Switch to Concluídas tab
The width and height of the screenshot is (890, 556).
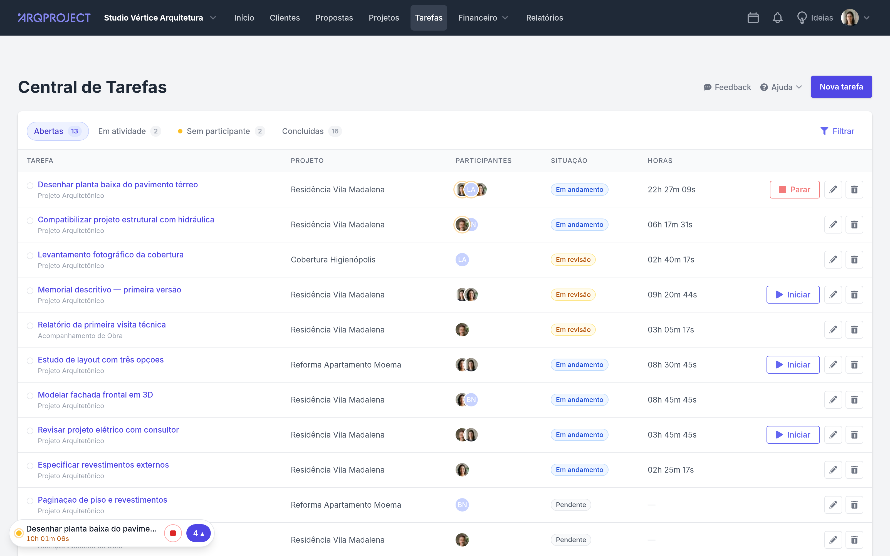pyautogui.click(x=311, y=131)
